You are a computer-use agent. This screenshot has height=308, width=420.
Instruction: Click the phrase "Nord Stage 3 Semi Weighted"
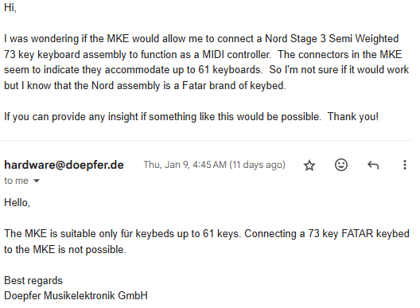pyautogui.click(x=332, y=39)
